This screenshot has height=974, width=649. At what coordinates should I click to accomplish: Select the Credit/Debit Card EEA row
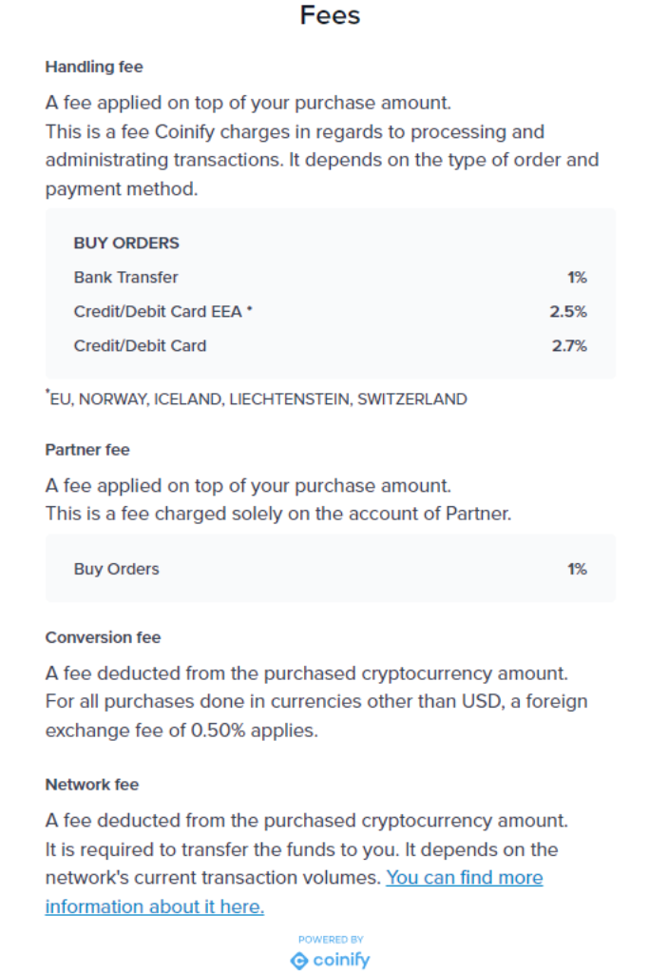[163, 312]
